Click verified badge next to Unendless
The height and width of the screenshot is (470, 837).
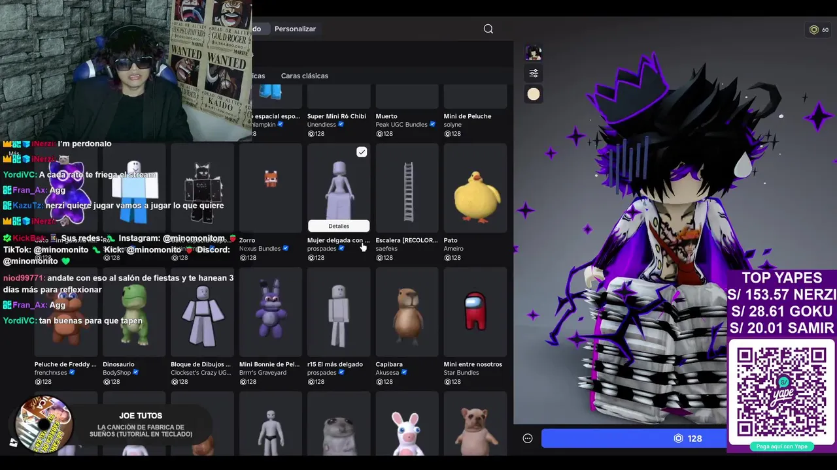341,125
